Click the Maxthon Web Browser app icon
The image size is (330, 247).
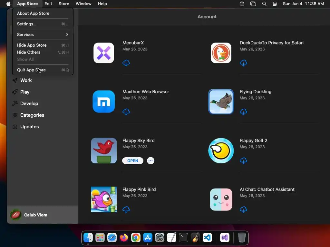[x=104, y=102]
